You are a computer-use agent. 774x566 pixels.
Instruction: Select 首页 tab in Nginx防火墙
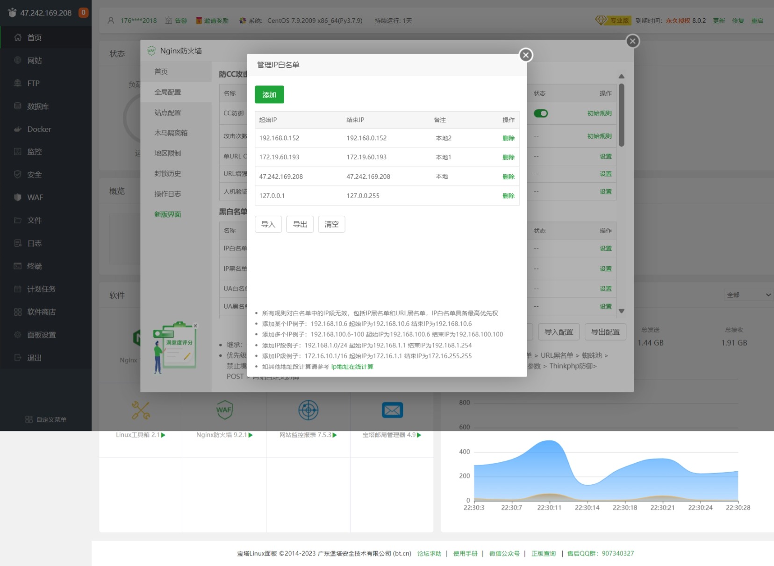176,71
